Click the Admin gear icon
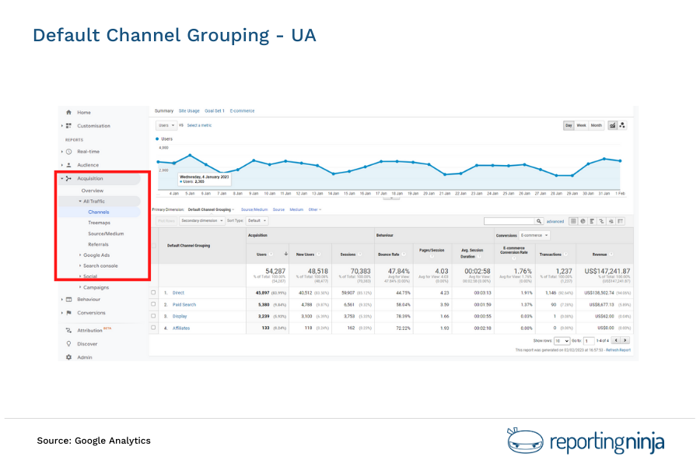The image size is (700, 467). coord(68,357)
